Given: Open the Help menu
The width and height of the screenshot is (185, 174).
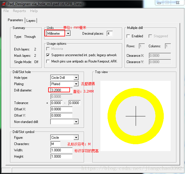Looking at the screenshot, I should click(34, 11).
